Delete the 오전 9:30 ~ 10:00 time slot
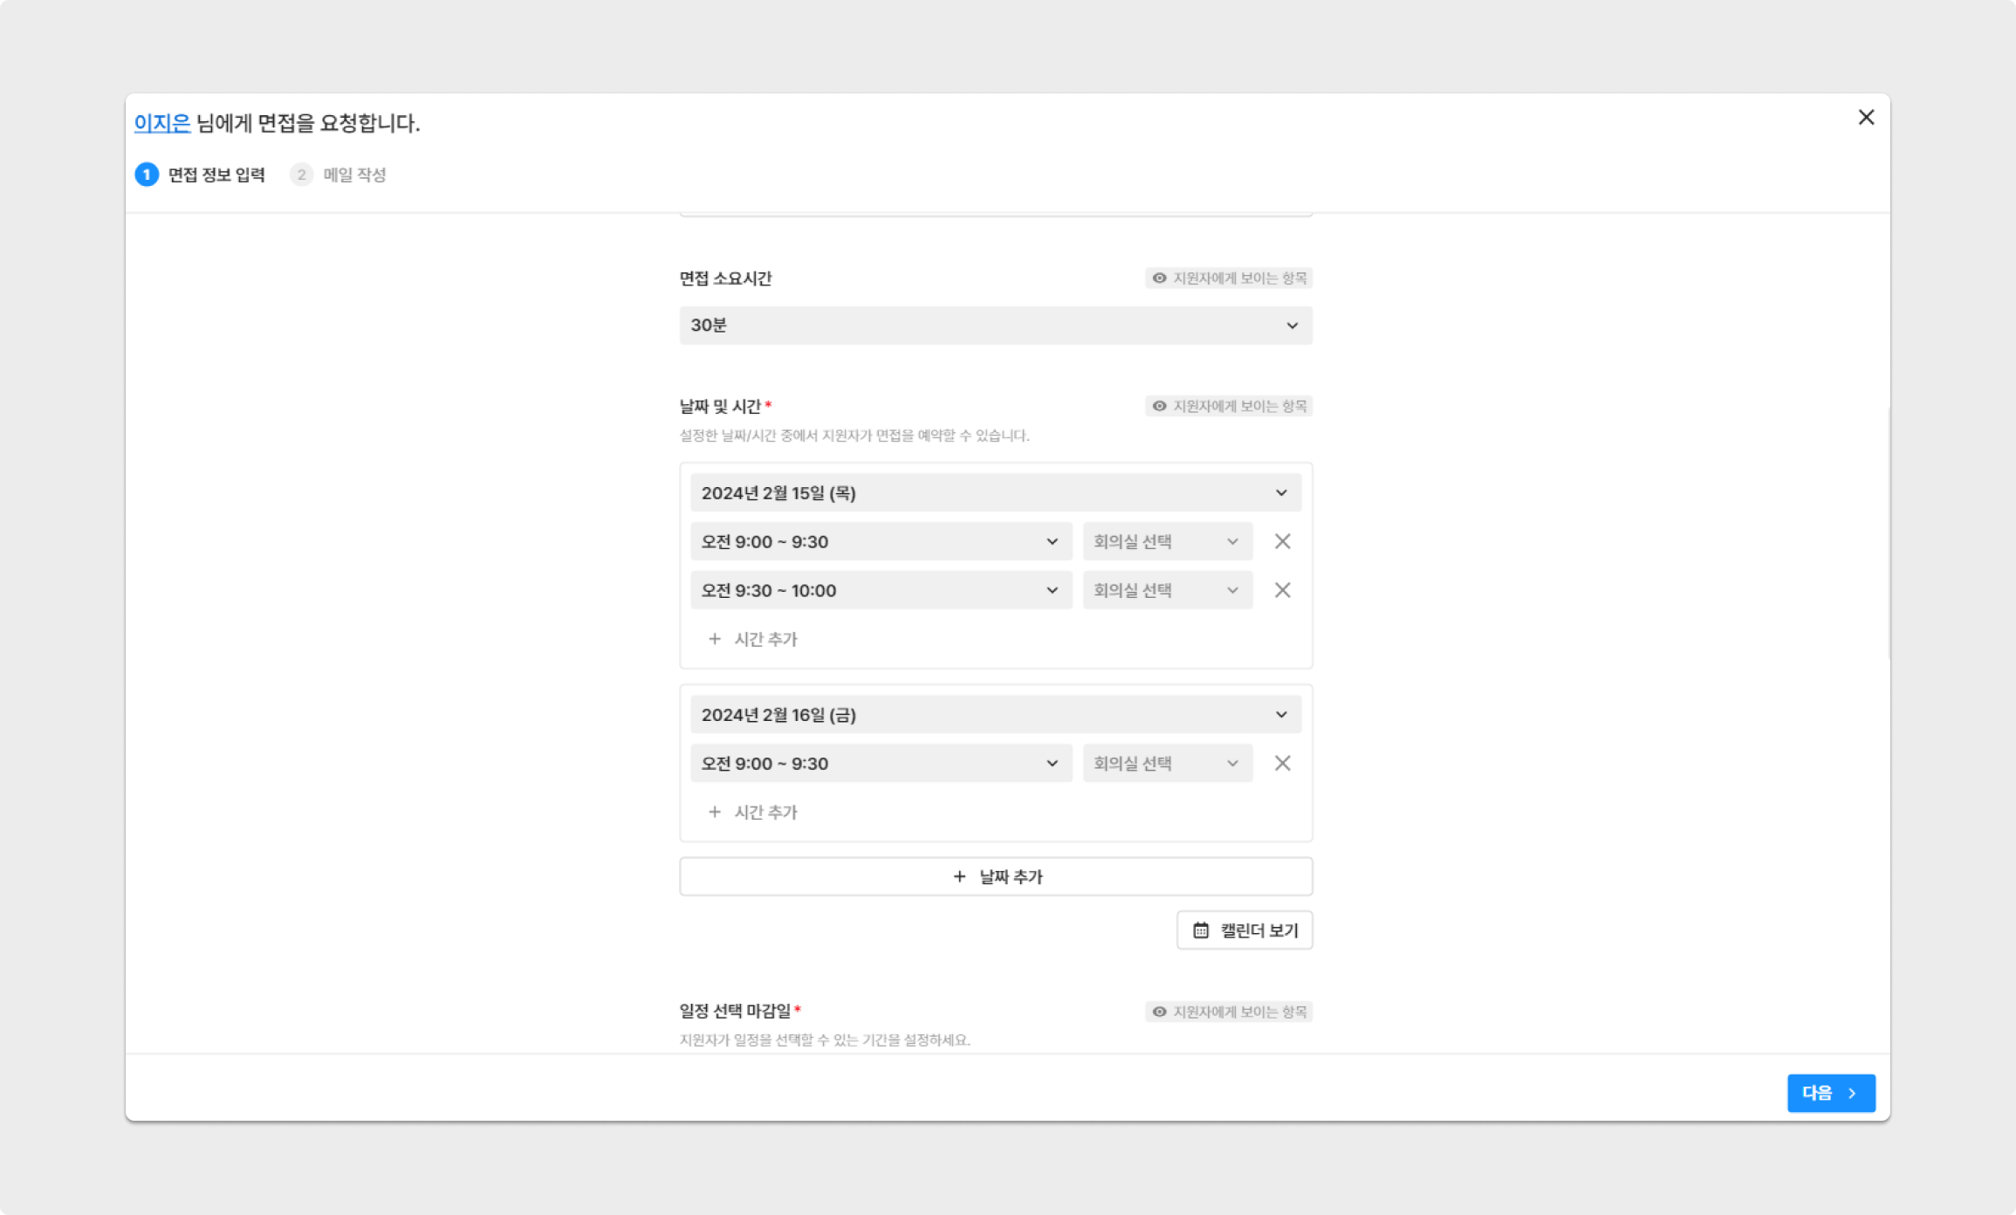This screenshot has width=2016, height=1215. (1282, 590)
